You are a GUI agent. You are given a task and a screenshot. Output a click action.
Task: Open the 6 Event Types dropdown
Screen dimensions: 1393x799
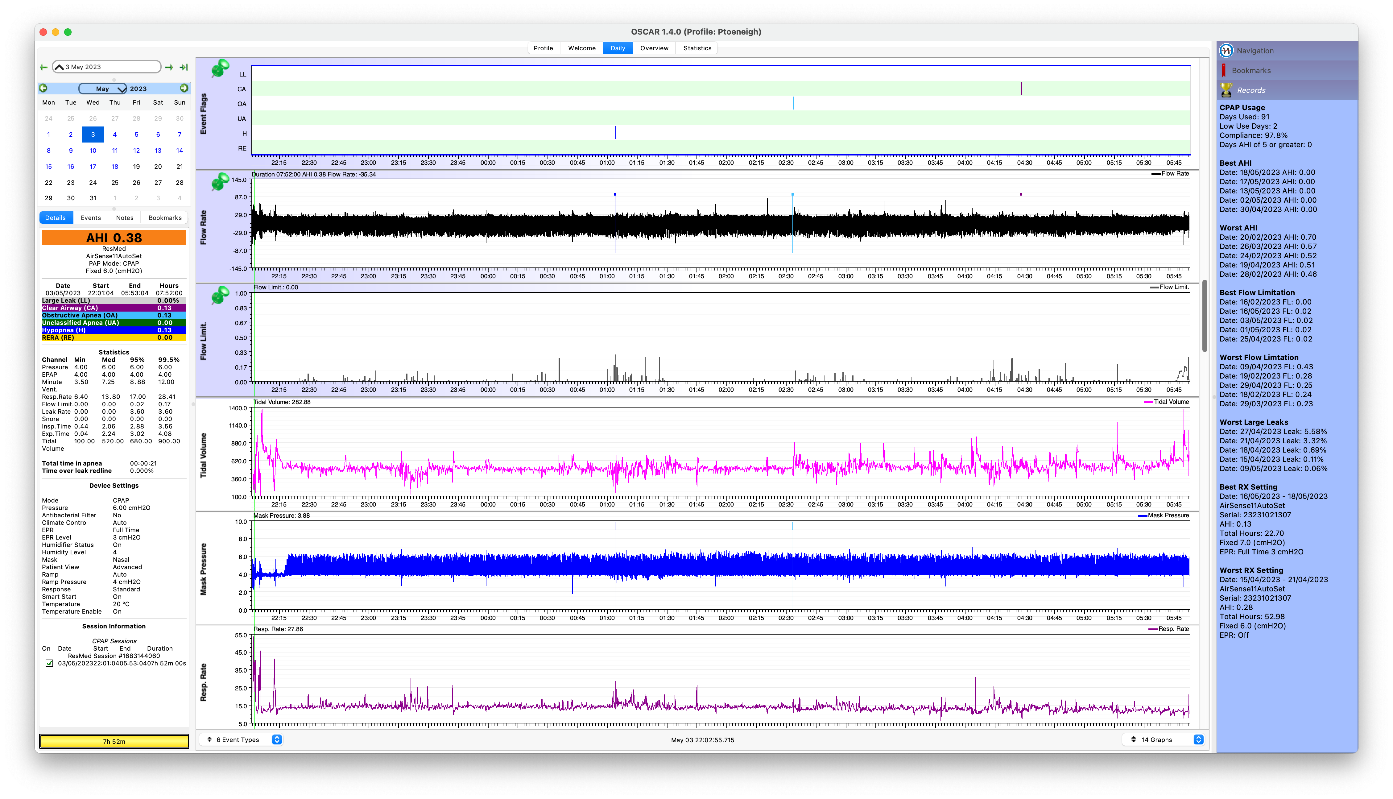(241, 740)
